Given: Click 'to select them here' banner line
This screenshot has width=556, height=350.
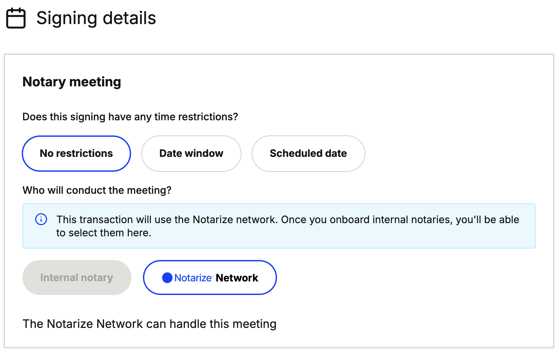Looking at the screenshot, I should 103,233.
